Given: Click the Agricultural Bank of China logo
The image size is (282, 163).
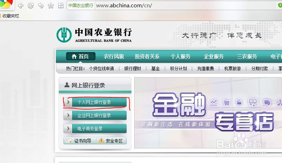Looking at the screenshot, I should click(94, 35).
